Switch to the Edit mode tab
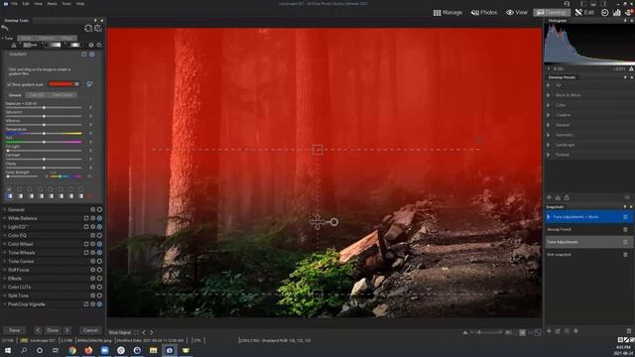Viewport: 635px width, 357px height. tap(584, 13)
